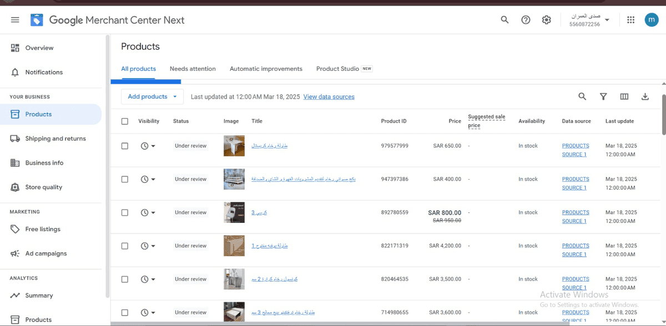Open the main hamburger menu
This screenshot has height=326, width=666.
point(15,20)
